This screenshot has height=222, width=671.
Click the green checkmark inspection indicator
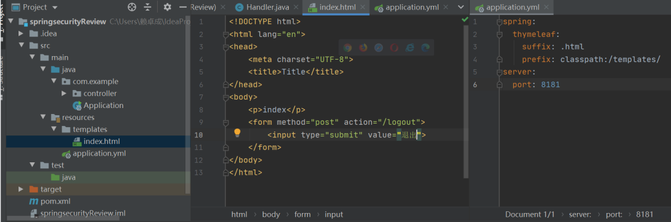[x=465, y=20]
